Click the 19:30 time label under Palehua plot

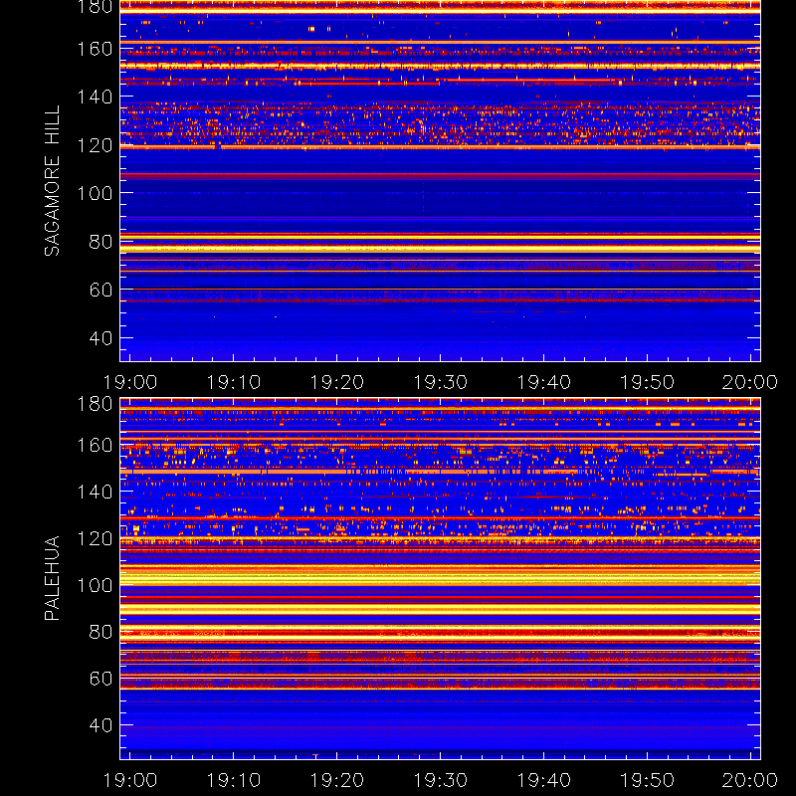441,780
